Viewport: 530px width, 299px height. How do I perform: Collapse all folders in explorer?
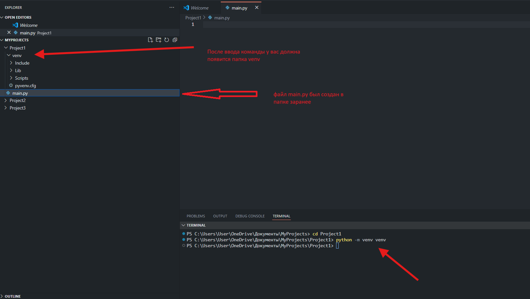175,40
